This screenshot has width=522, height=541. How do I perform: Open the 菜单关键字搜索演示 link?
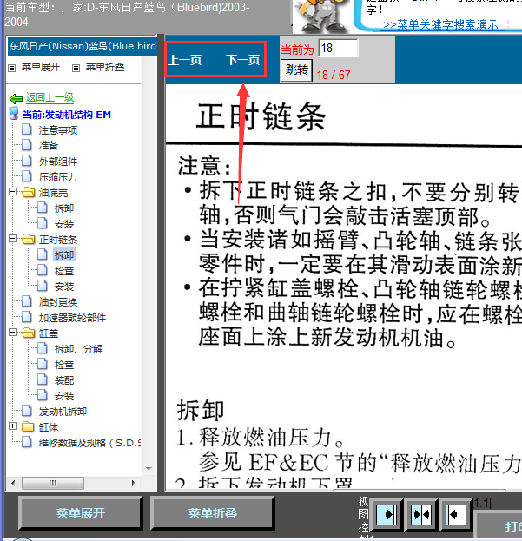tap(440, 25)
